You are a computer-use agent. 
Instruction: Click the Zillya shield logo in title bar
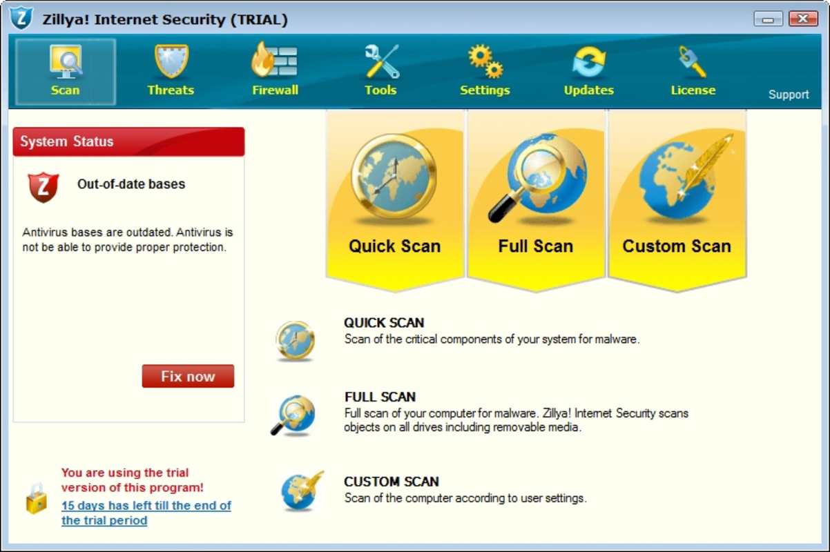click(21, 17)
